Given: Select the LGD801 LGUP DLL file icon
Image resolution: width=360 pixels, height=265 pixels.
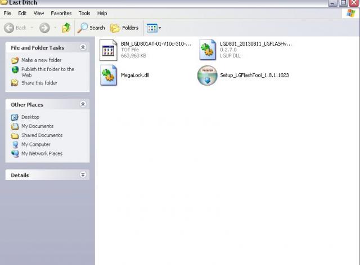Looking at the screenshot, I should point(207,50).
